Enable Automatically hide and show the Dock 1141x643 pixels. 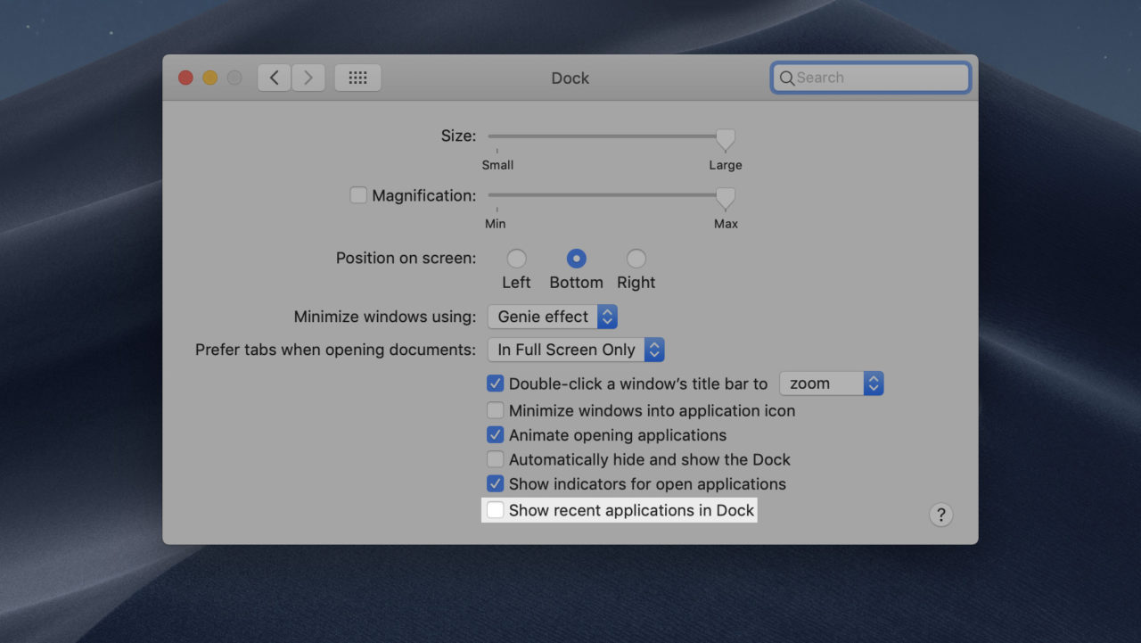495,459
